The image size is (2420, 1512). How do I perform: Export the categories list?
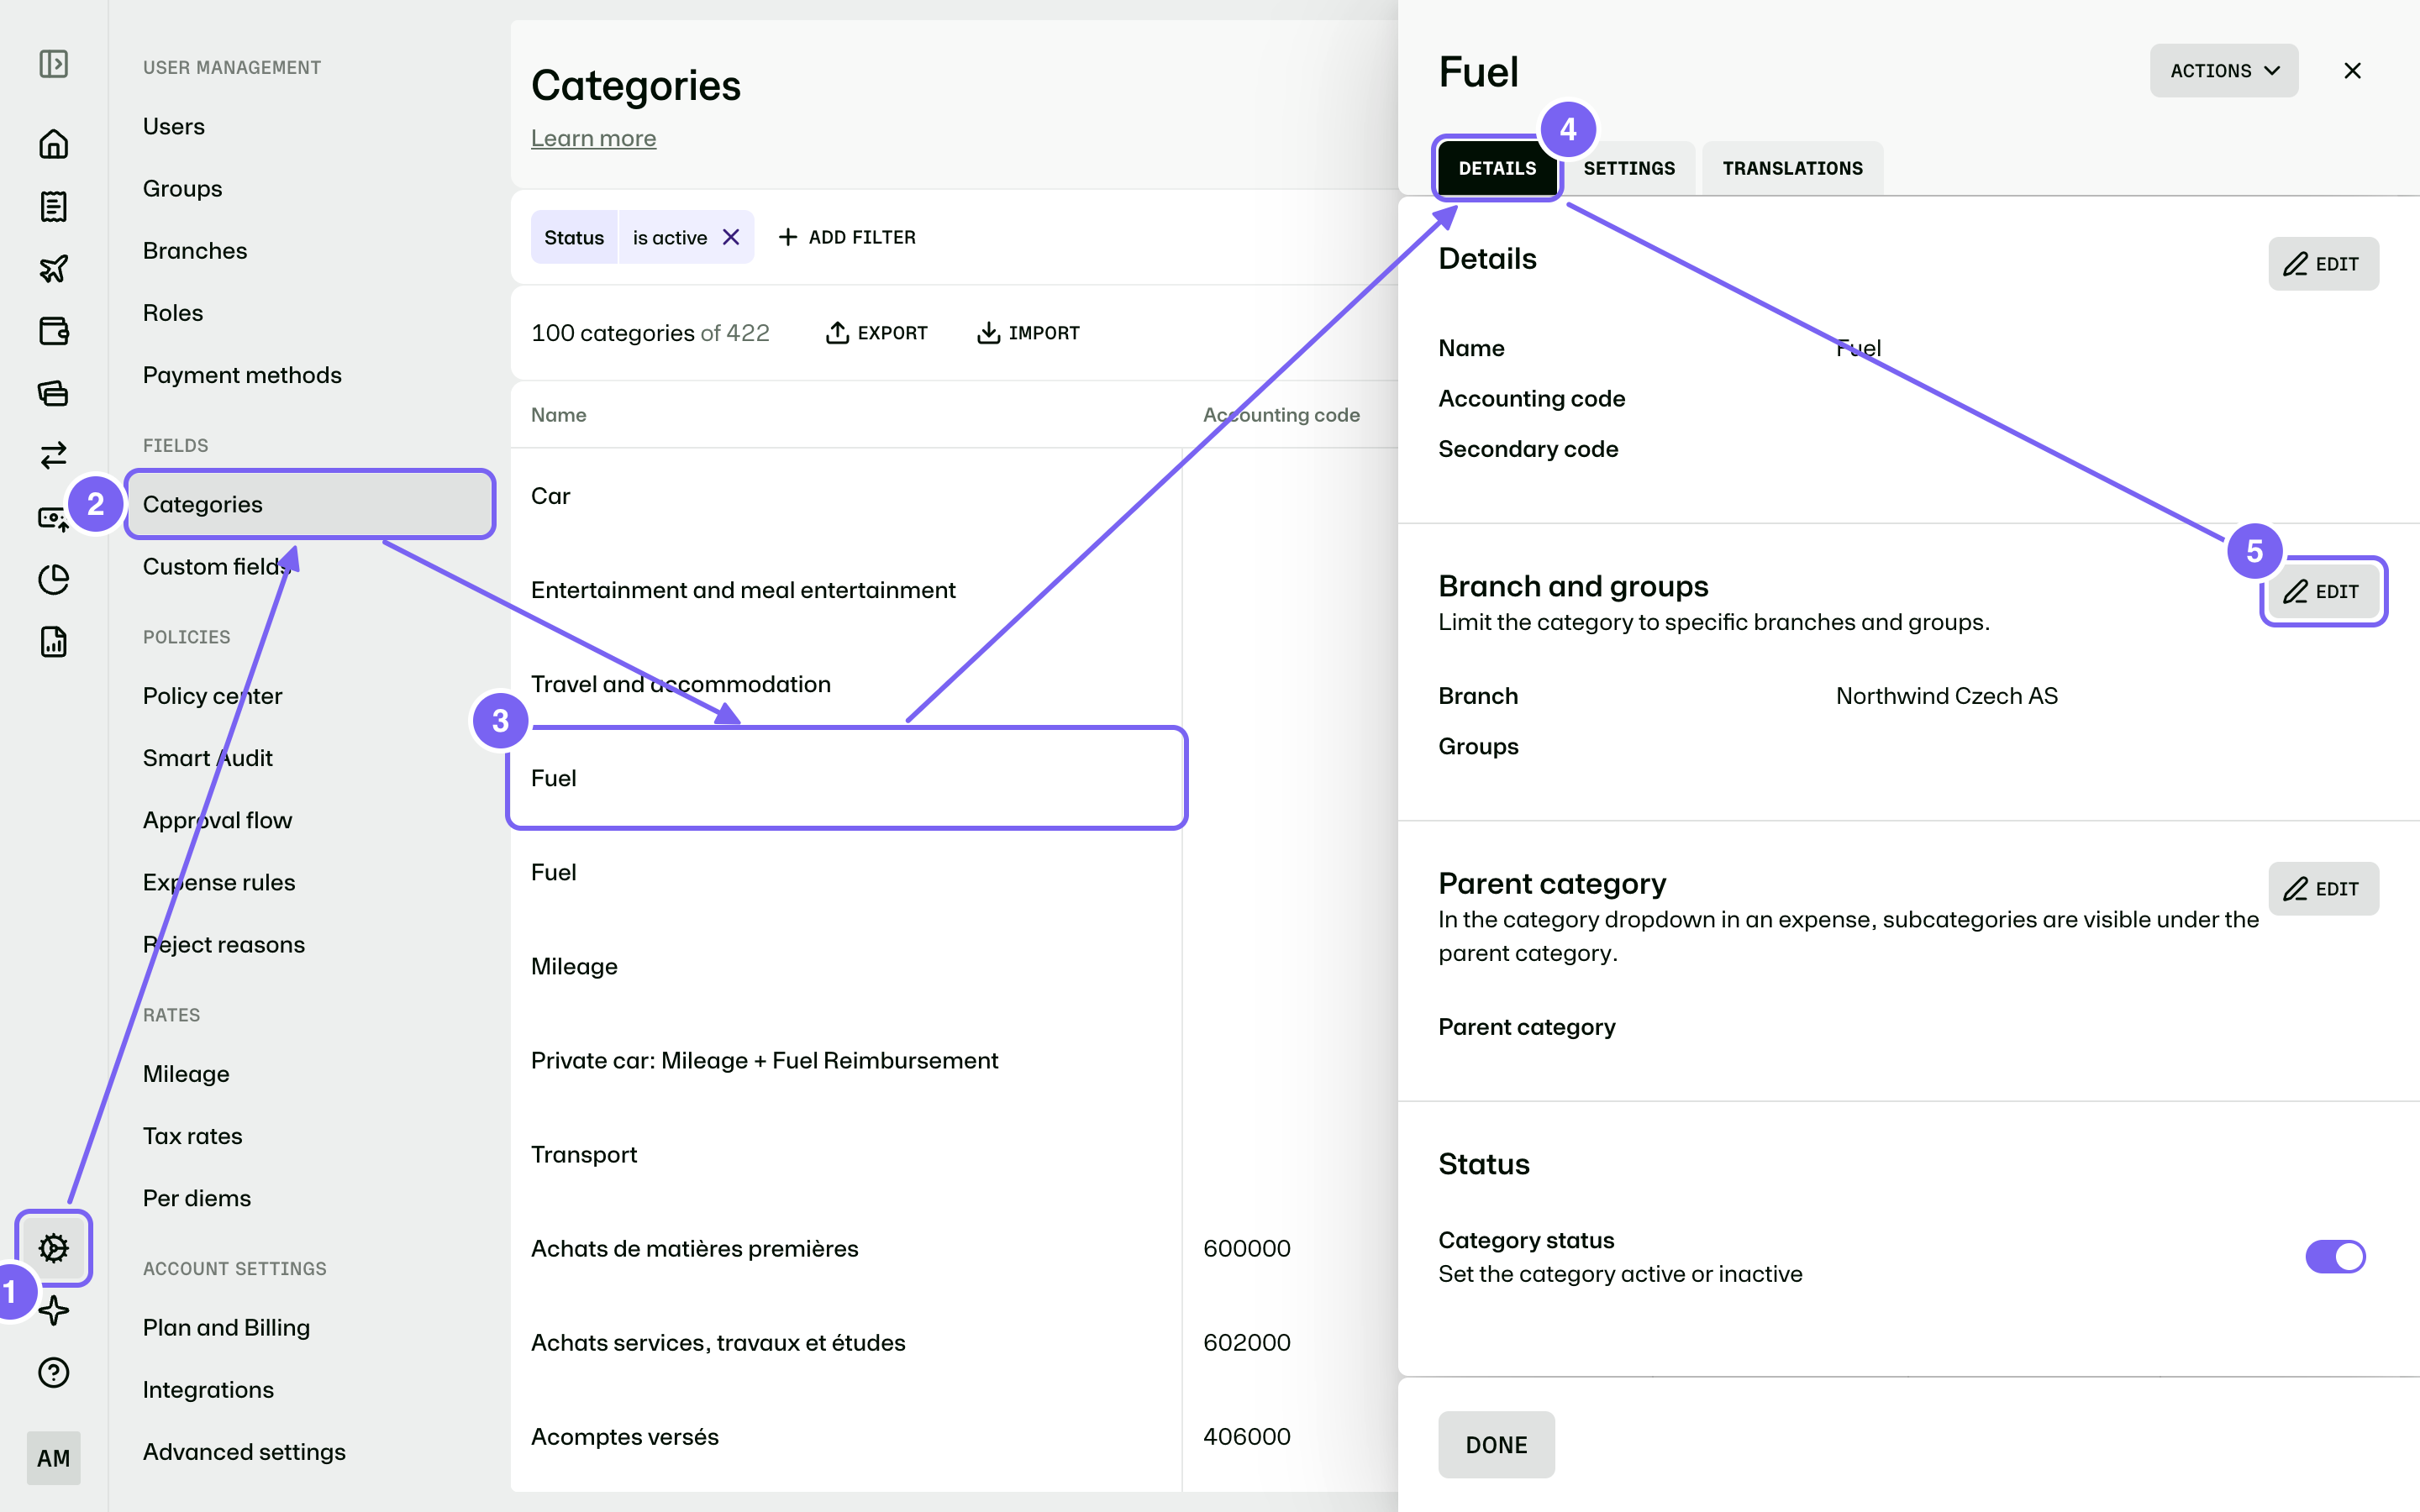pyautogui.click(x=876, y=333)
